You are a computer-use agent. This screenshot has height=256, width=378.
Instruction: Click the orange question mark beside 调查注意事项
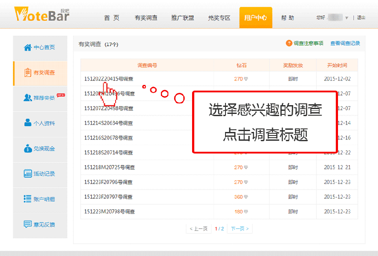(x=289, y=44)
